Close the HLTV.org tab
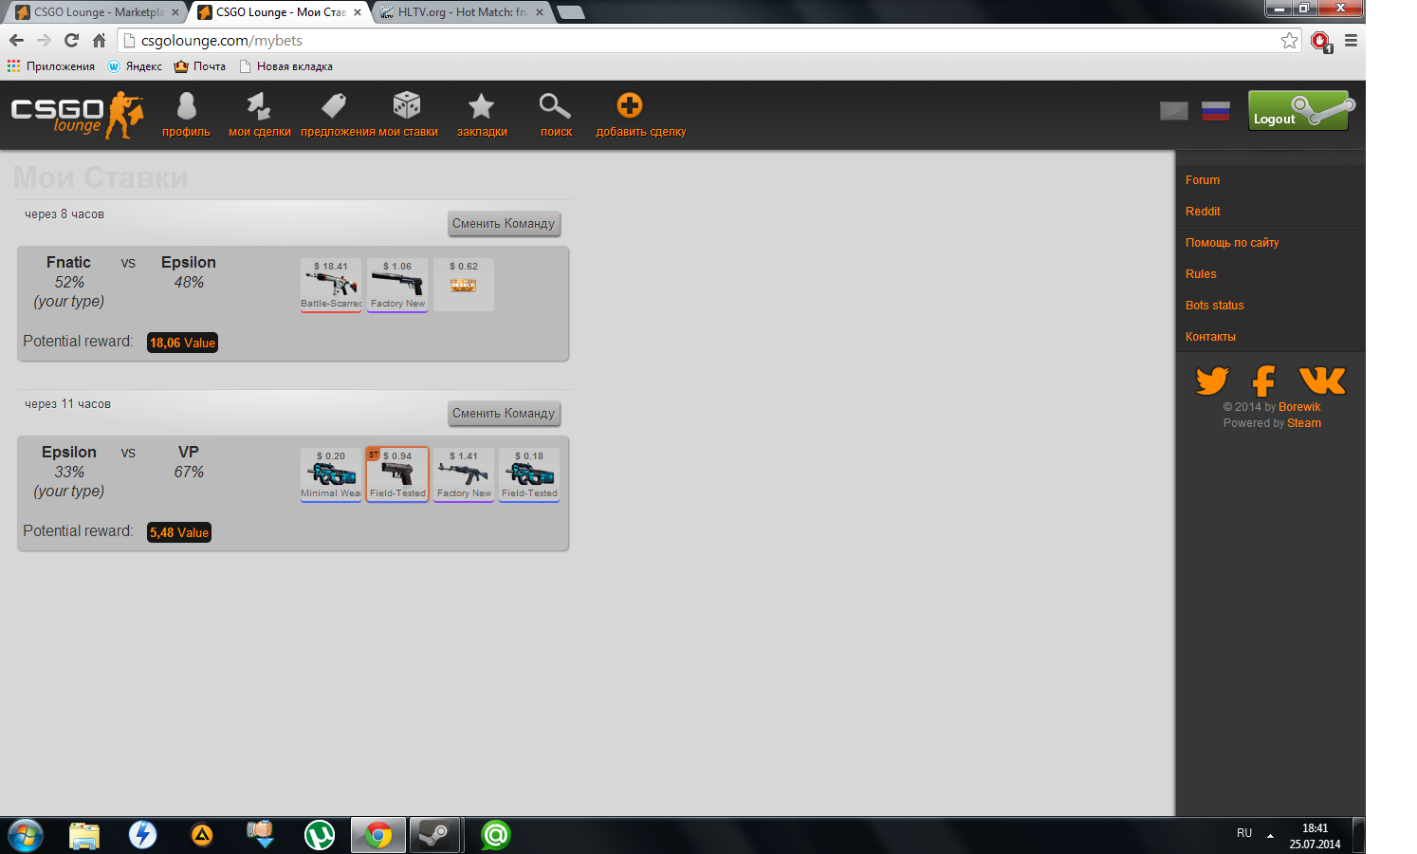Screen dimensions: 1417x854 pyautogui.click(x=540, y=12)
